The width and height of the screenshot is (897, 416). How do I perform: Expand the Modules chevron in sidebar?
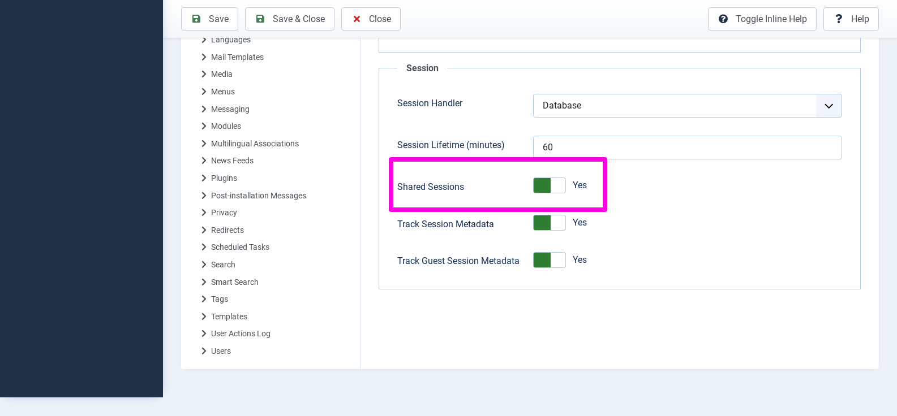[204, 126]
